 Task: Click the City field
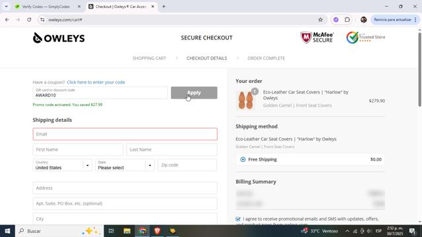click(125, 219)
